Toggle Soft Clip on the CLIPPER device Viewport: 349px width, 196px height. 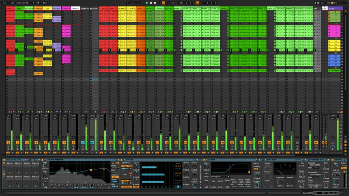[x=256, y=168]
